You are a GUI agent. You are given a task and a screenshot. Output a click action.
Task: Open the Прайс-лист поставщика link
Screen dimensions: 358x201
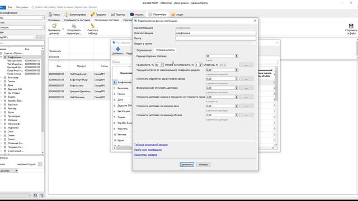148,150
